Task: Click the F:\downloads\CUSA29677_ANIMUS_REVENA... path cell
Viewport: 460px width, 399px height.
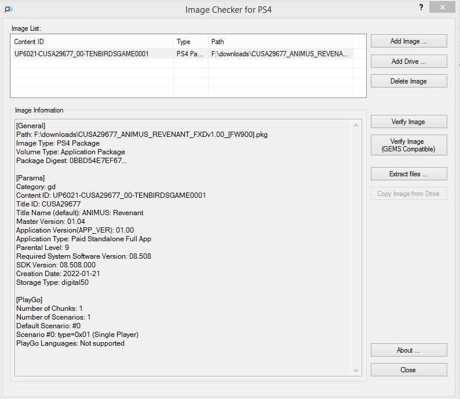Action: (x=280, y=54)
